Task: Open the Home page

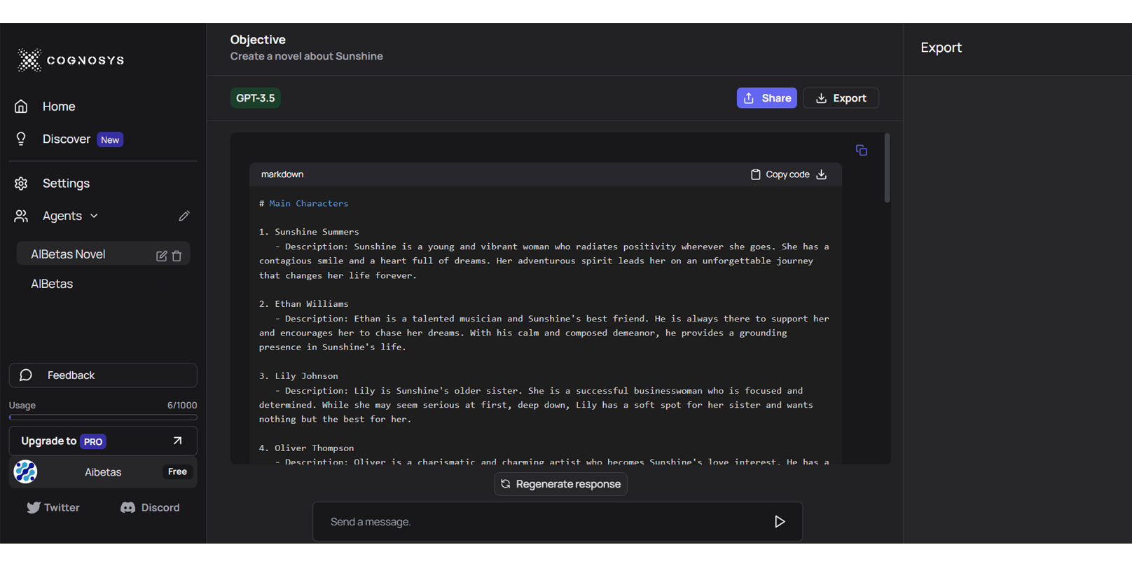Action: pos(59,106)
